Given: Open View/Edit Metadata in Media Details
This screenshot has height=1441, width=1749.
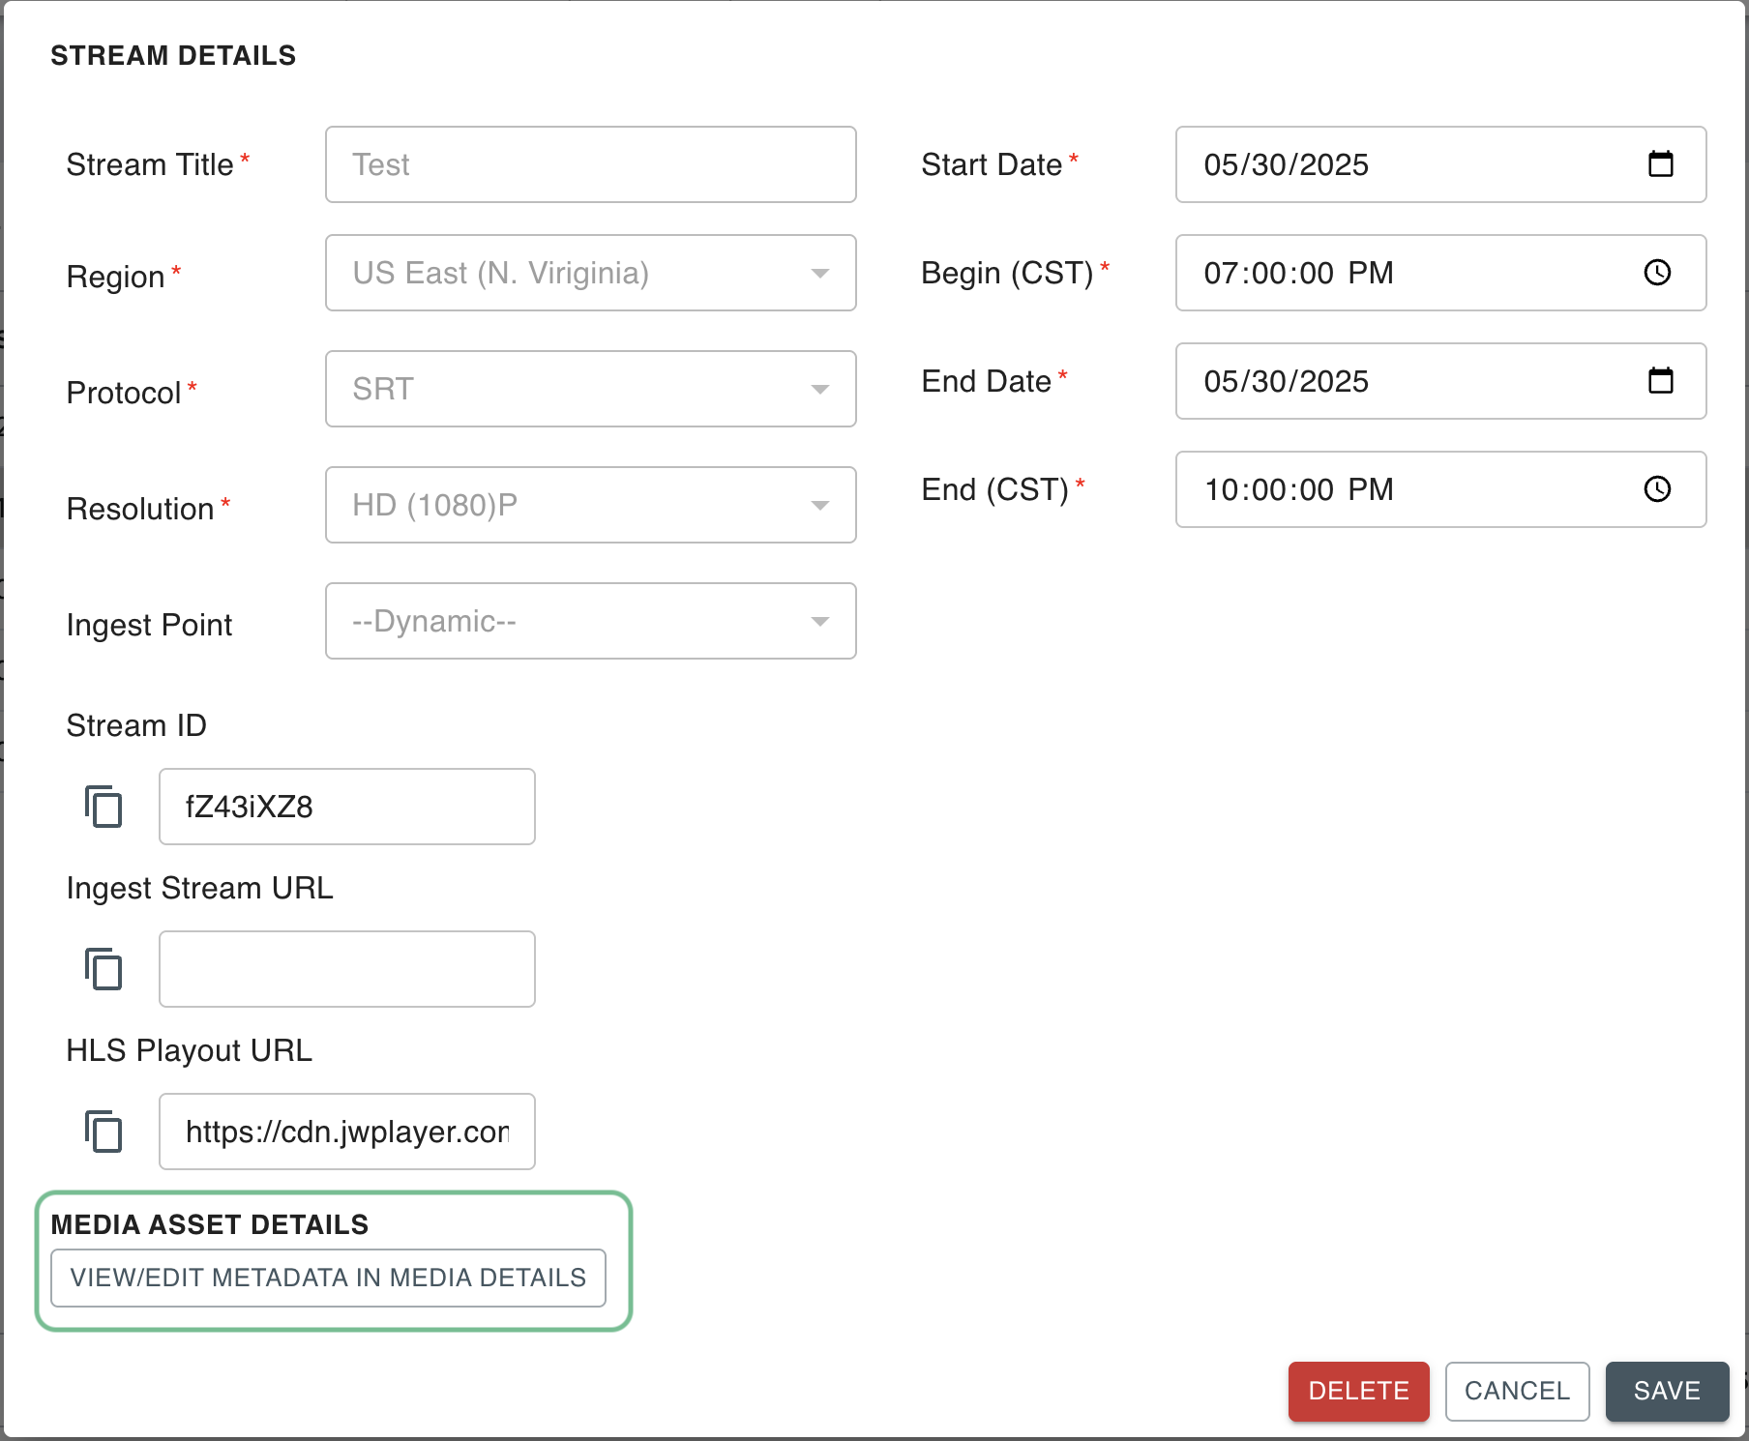Looking at the screenshot, I should (328, 1278).
